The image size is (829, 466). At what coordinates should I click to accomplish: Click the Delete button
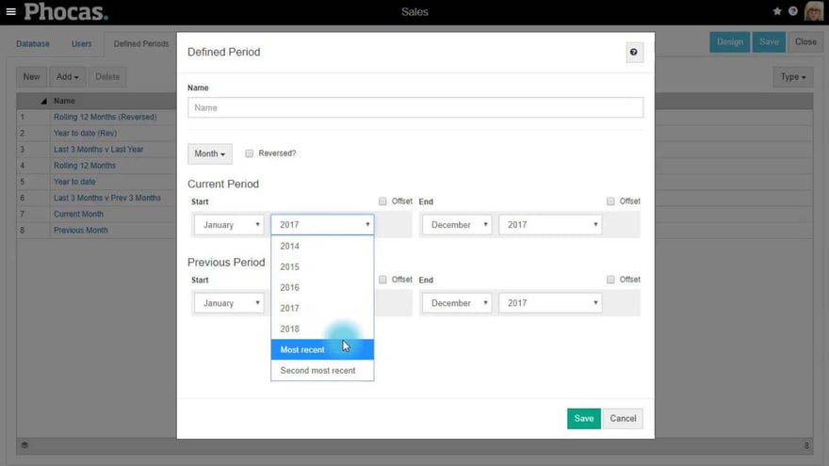pos(107,77)
